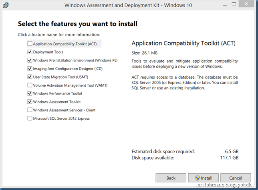
Task: Start installation with the Install button
Action: (203, 178)
